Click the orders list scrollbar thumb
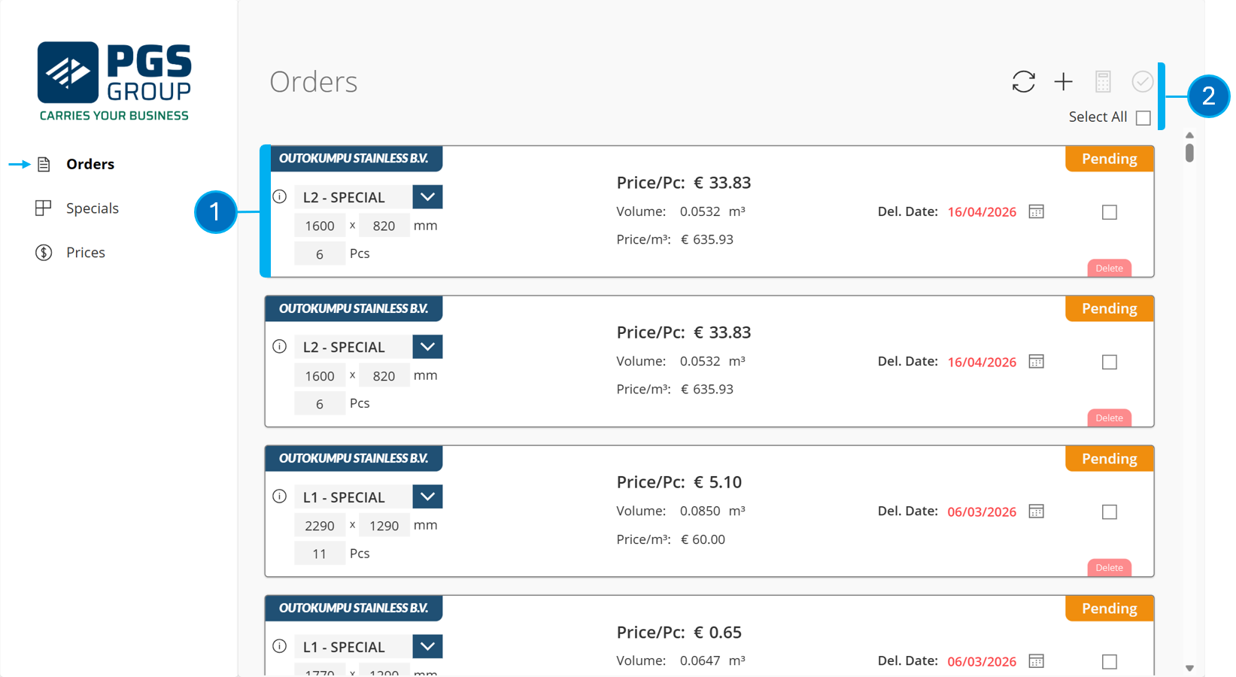Viewport: 1236px width, 677px height. pyautogui.click(x=1189, y=152)
